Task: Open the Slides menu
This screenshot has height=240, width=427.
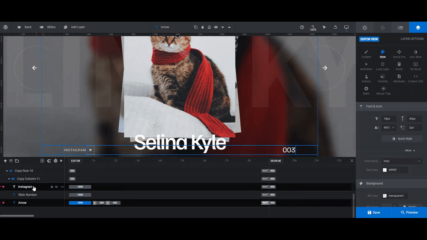Action: click(x=47, y=27)
